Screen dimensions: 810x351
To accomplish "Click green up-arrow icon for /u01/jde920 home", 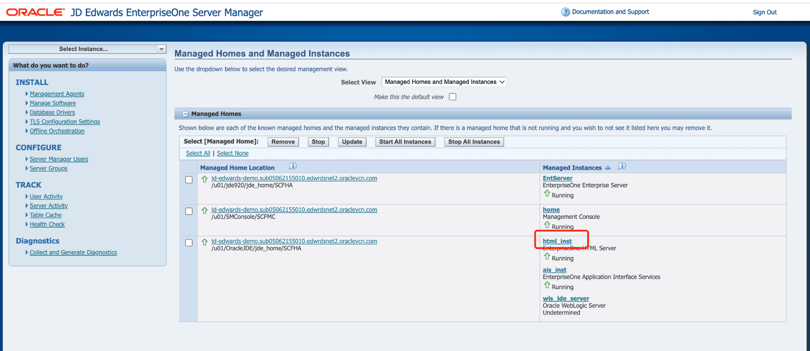I will (205, 179).
